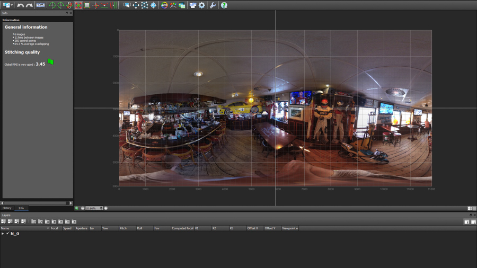Open help with the green question mark

[x=224, y=5]
